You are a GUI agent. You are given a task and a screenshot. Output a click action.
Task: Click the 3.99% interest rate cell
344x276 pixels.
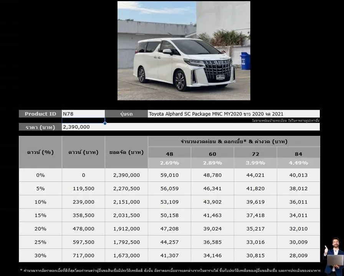coord(255,163)
